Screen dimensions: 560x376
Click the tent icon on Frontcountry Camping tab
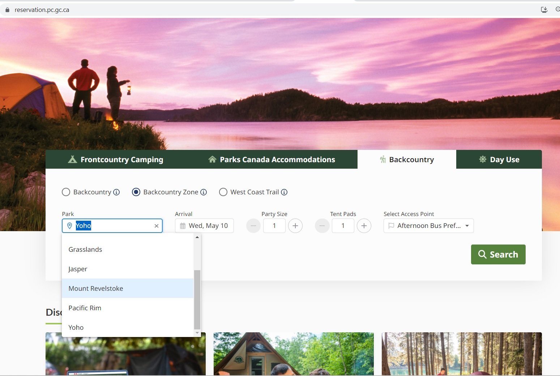pos(73,159)
